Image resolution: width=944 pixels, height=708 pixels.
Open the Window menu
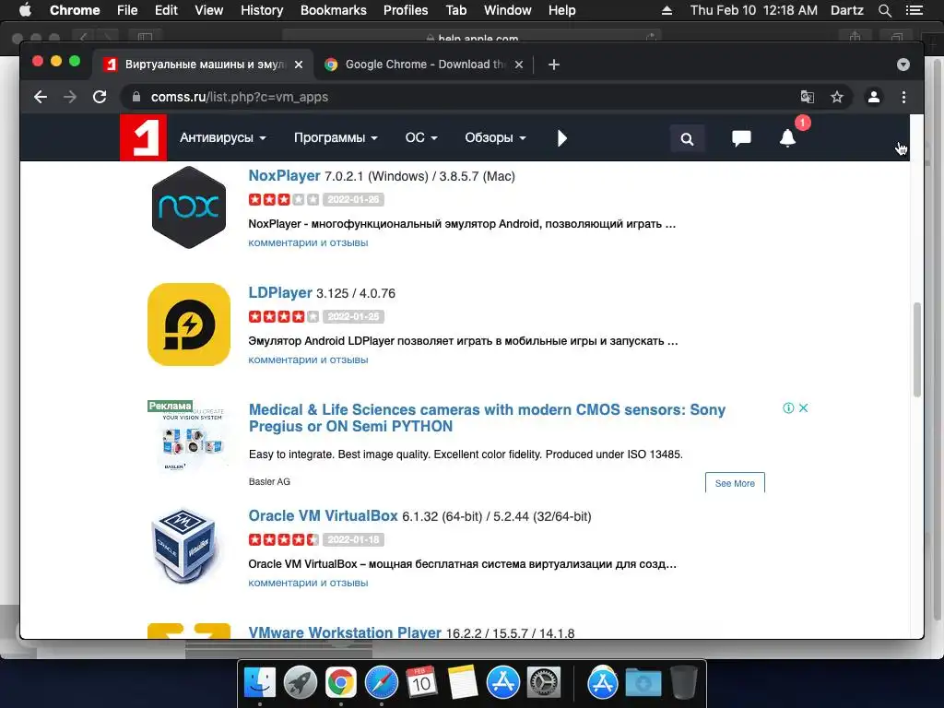coord(508,10)
